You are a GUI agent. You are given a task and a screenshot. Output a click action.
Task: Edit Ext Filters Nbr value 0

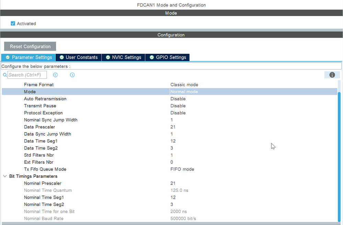[172, 162]
